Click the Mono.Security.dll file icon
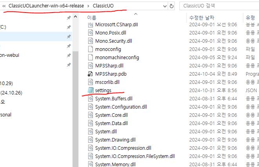Image resolution: width=259 pixels, height=167 pixels. tap(91, 41)
